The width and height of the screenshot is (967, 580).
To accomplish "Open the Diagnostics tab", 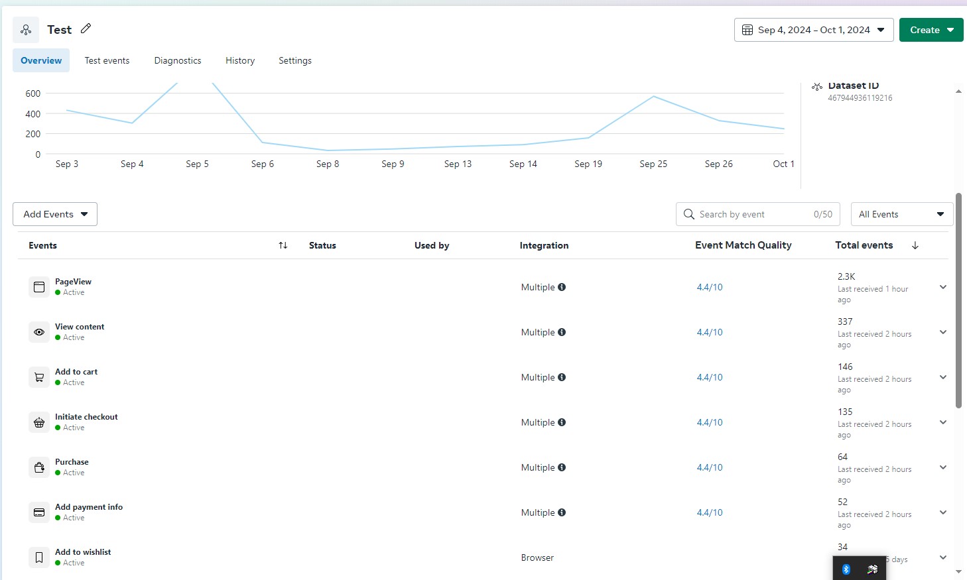I will pyautogui.click(x=178, y=60).
